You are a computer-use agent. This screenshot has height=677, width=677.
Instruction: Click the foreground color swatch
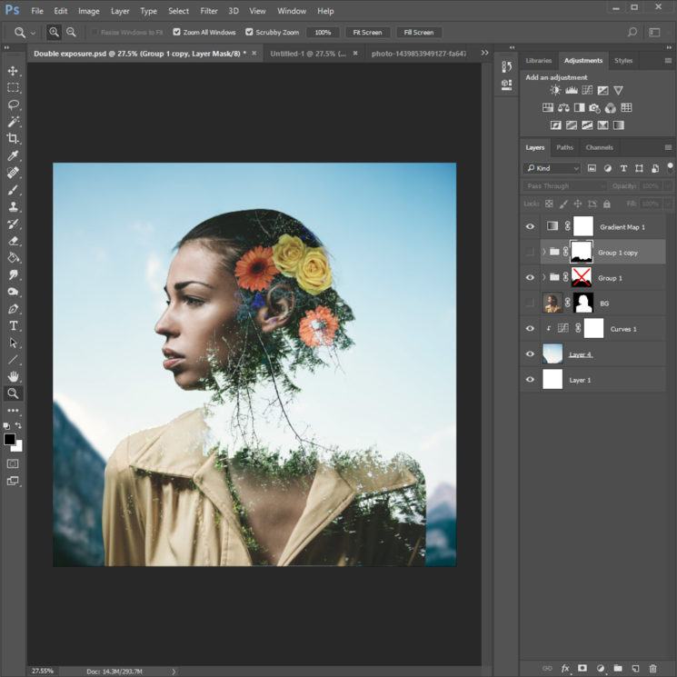point(9,439)
